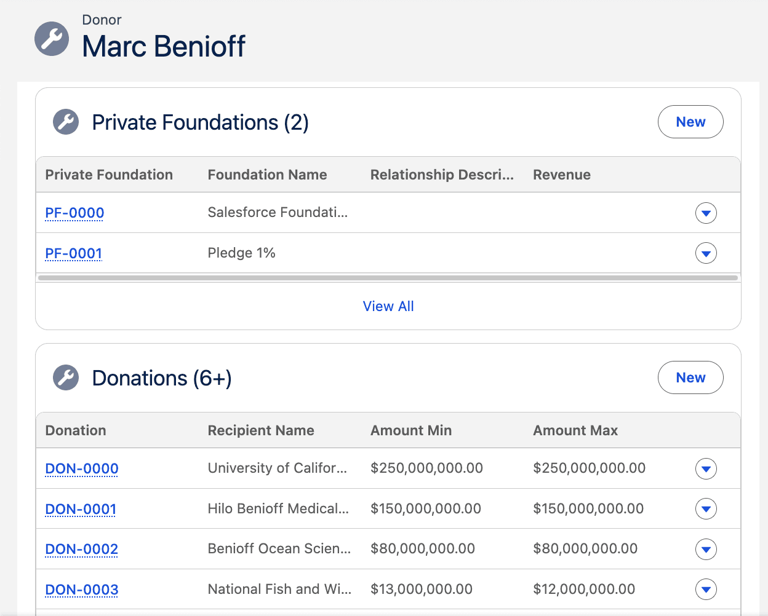
Task: Open row actions for DON-0002
Action: coord(706,549)
